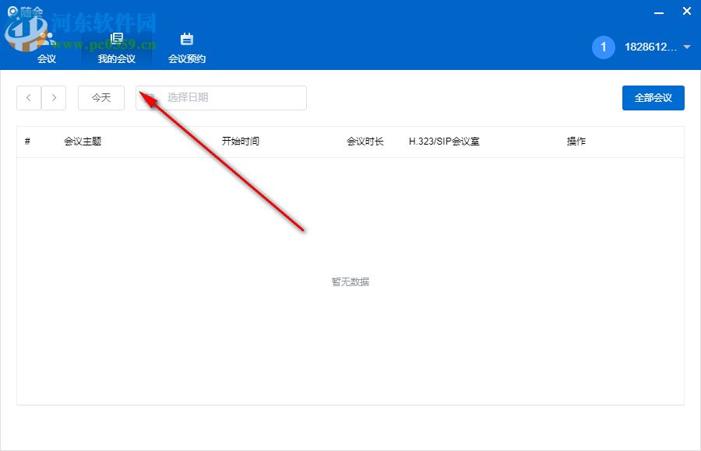This screenshot has height=451, width=701.
Task: Open the 会议 tab
Action: coord(47,48)
